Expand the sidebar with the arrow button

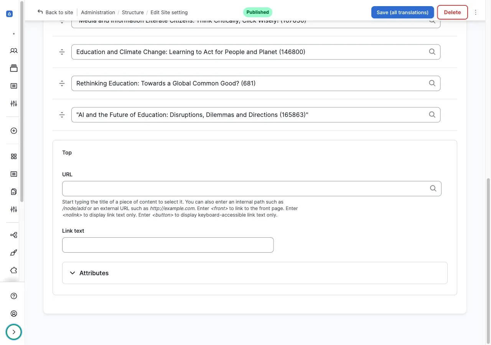coord(14,332)
